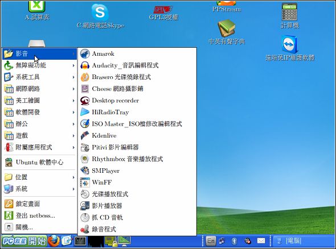
Task: Click the network connection tray icon
Action: [222, 241]
